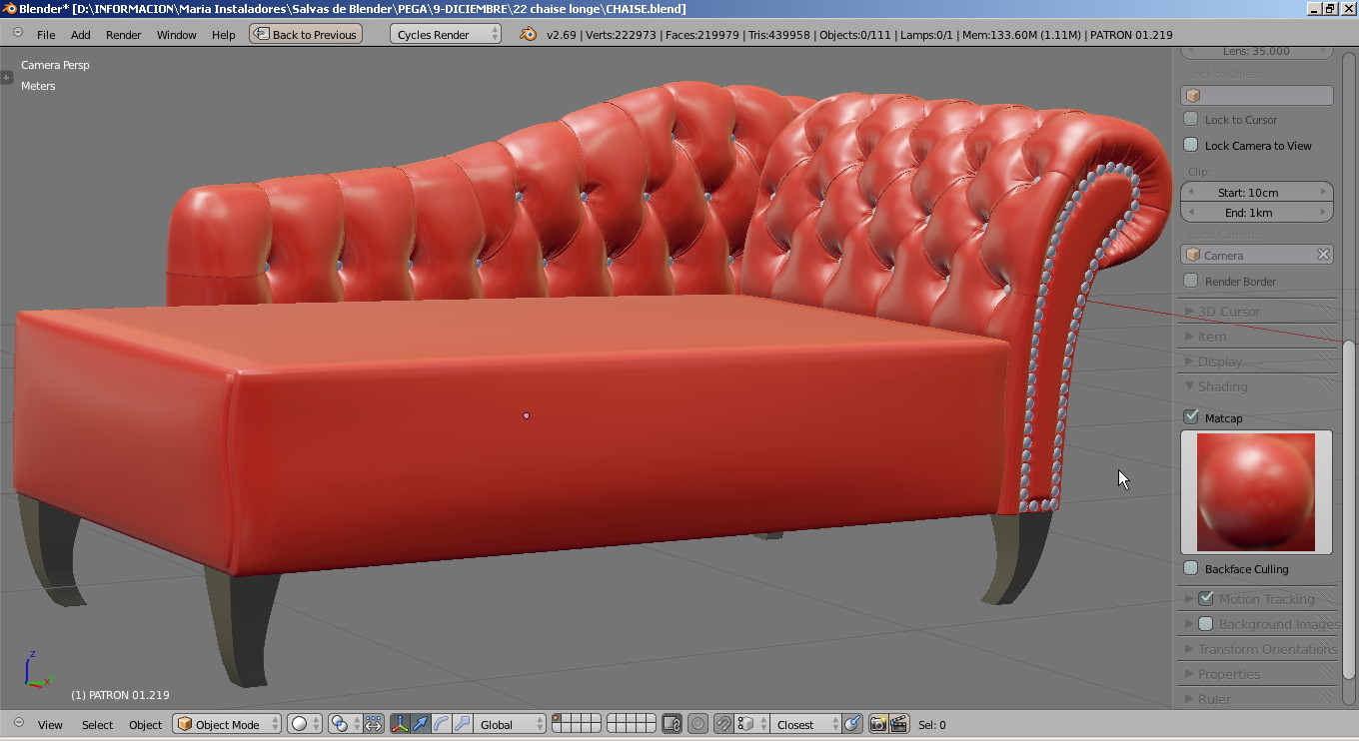The width and height of the screenshot is (1359, 741).
Task: Disable the Matcap checkbox
Action: tap(1191, 417)
